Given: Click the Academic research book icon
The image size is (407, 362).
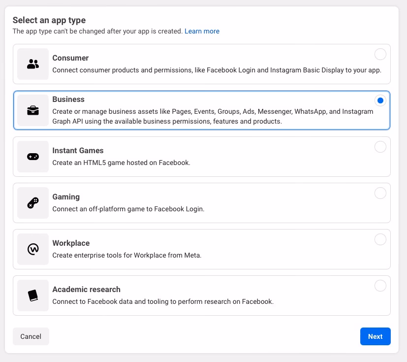Looking at the screenshot, I should 32,296.
